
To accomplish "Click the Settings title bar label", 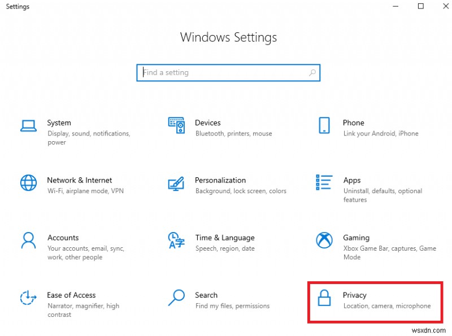I will pyautogui.click(x=18, y=6).
